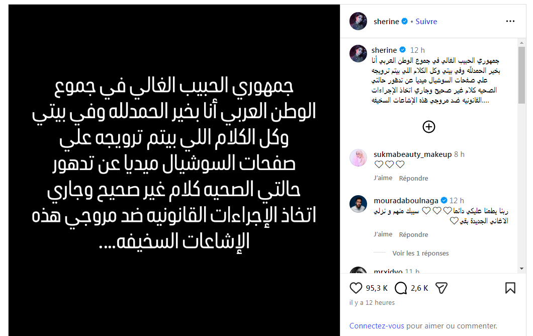Image resolution: width=533 pixels, height=336 pixels.
Task: Share the post with the paper plane icon
Action: click(441, 288)
